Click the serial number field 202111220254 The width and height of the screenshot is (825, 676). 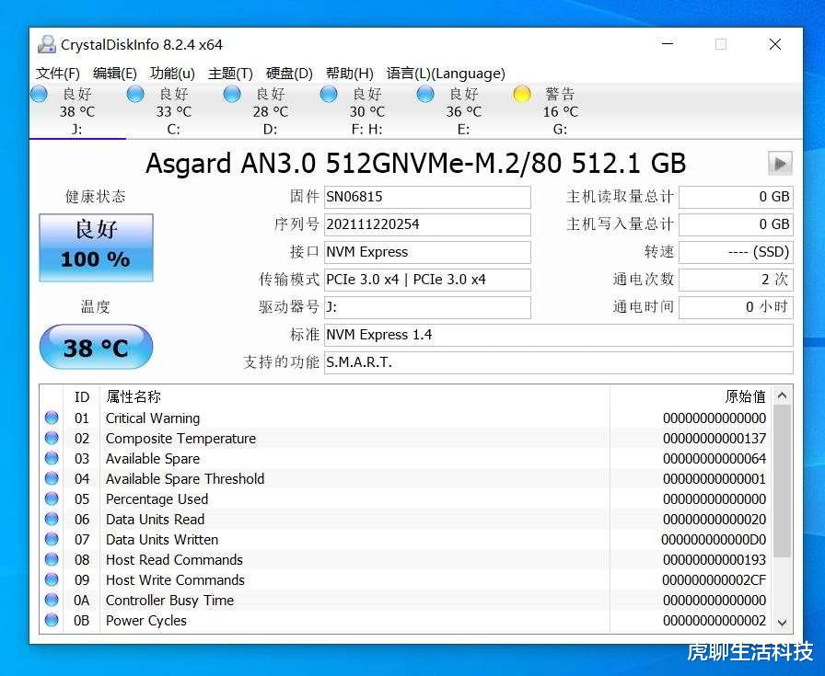point(427,225)
